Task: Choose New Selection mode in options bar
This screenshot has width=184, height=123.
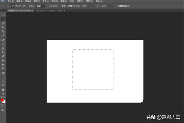Action: [x=13, y=6]
